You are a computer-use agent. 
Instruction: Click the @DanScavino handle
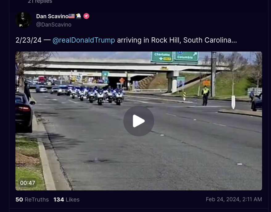point(54,25)
